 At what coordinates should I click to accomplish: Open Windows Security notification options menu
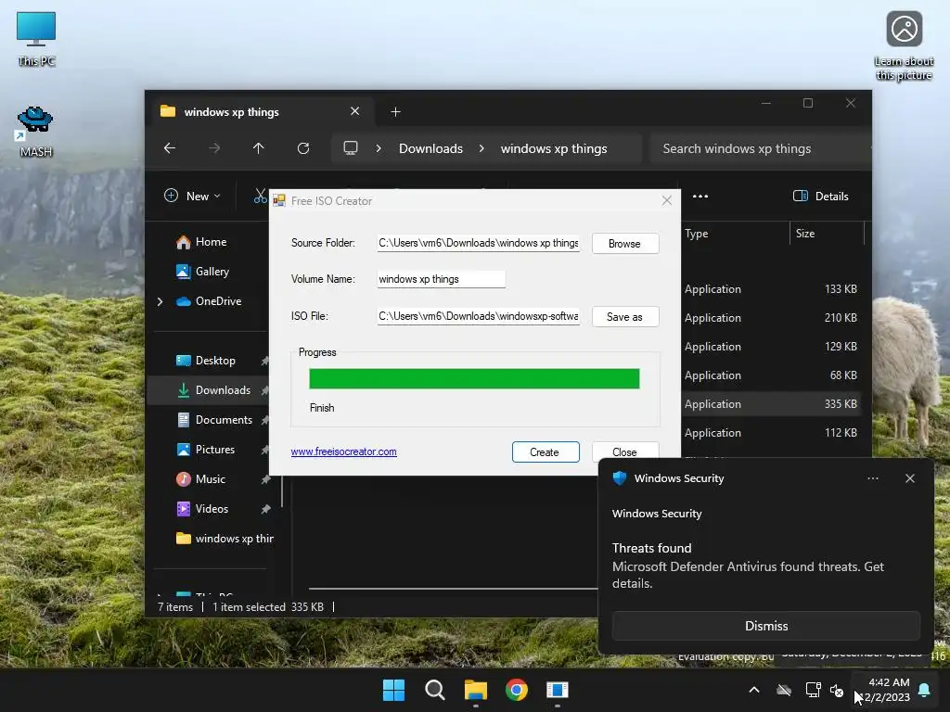[872, 478]
